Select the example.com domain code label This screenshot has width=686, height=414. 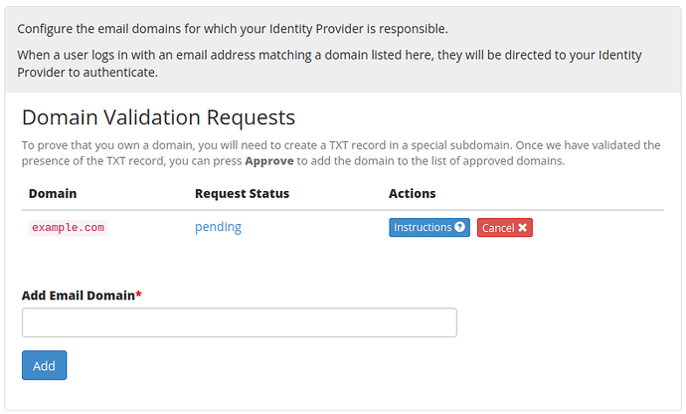click(69, 228)
